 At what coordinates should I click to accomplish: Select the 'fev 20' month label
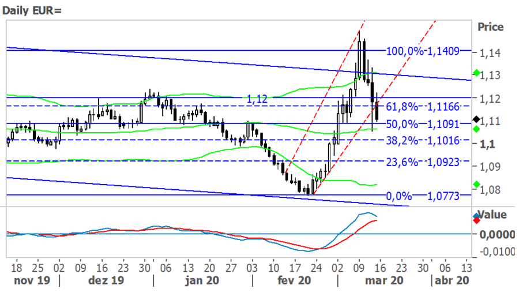(x=294, y=280)
